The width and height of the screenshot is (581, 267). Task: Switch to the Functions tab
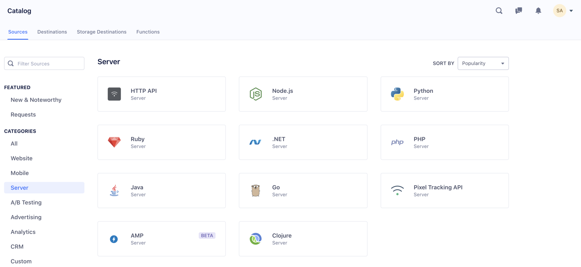pyautogui.click(x=148, y=32)
